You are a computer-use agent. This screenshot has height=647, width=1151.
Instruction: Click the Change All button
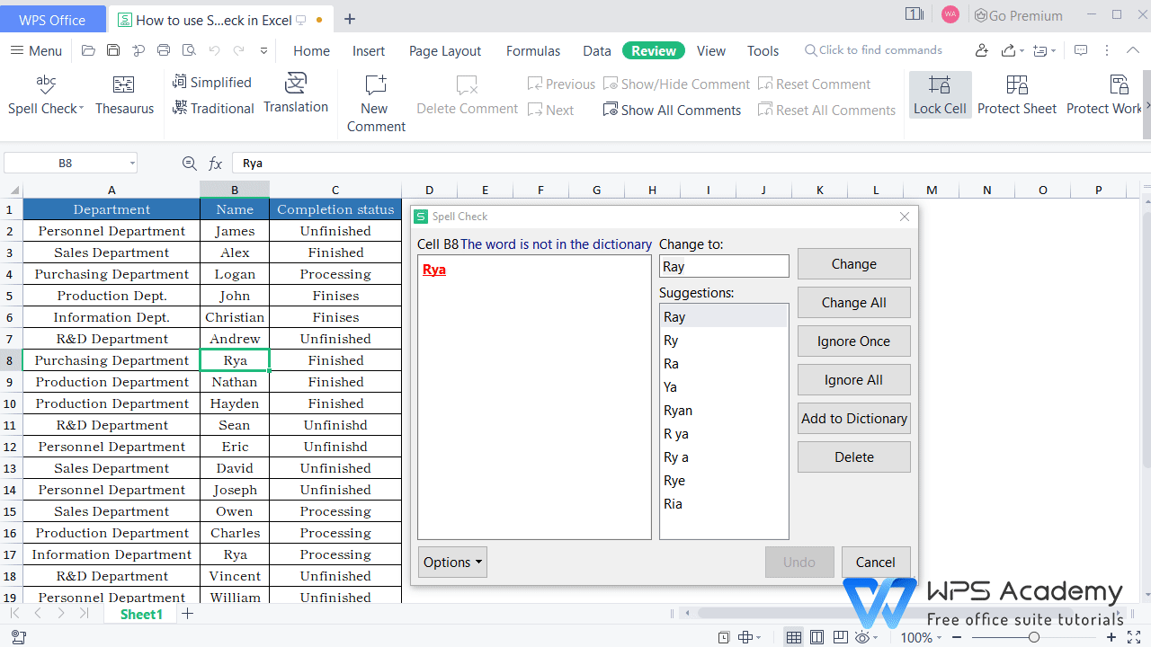tap(853, 302)
